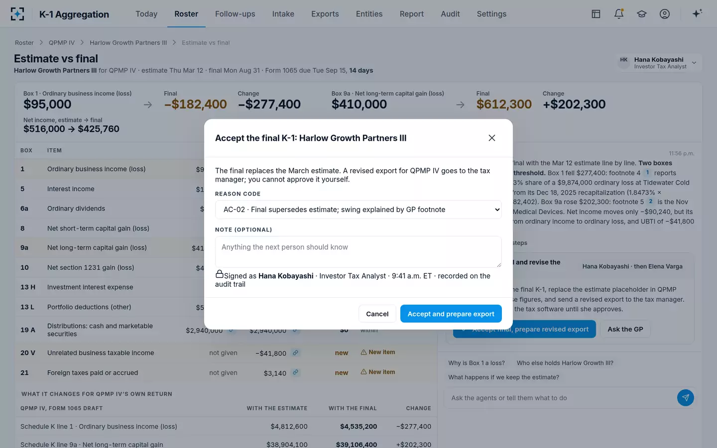Select the Investment interest expense row label
The height and width of the screenshot is (448, 717).
pyautogui.click(x=90, y=287)
